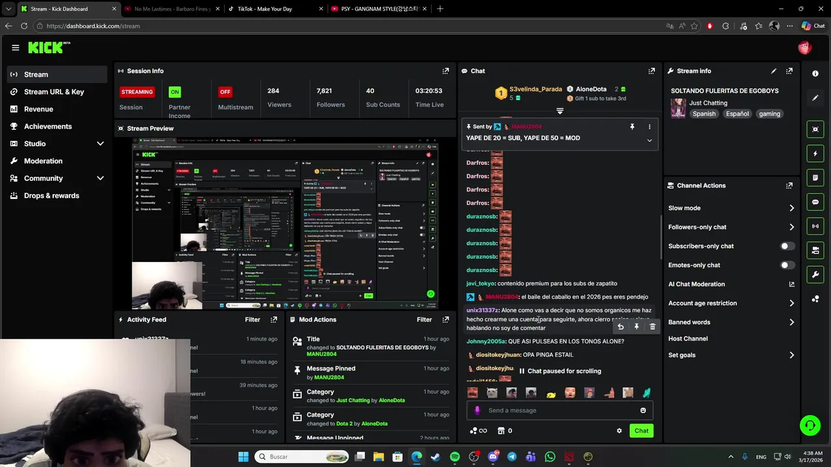Open Spotify from the Windows taskbar
Image resolution: width=831 pixels, height=467 pixels.
(x=454, y=457)
